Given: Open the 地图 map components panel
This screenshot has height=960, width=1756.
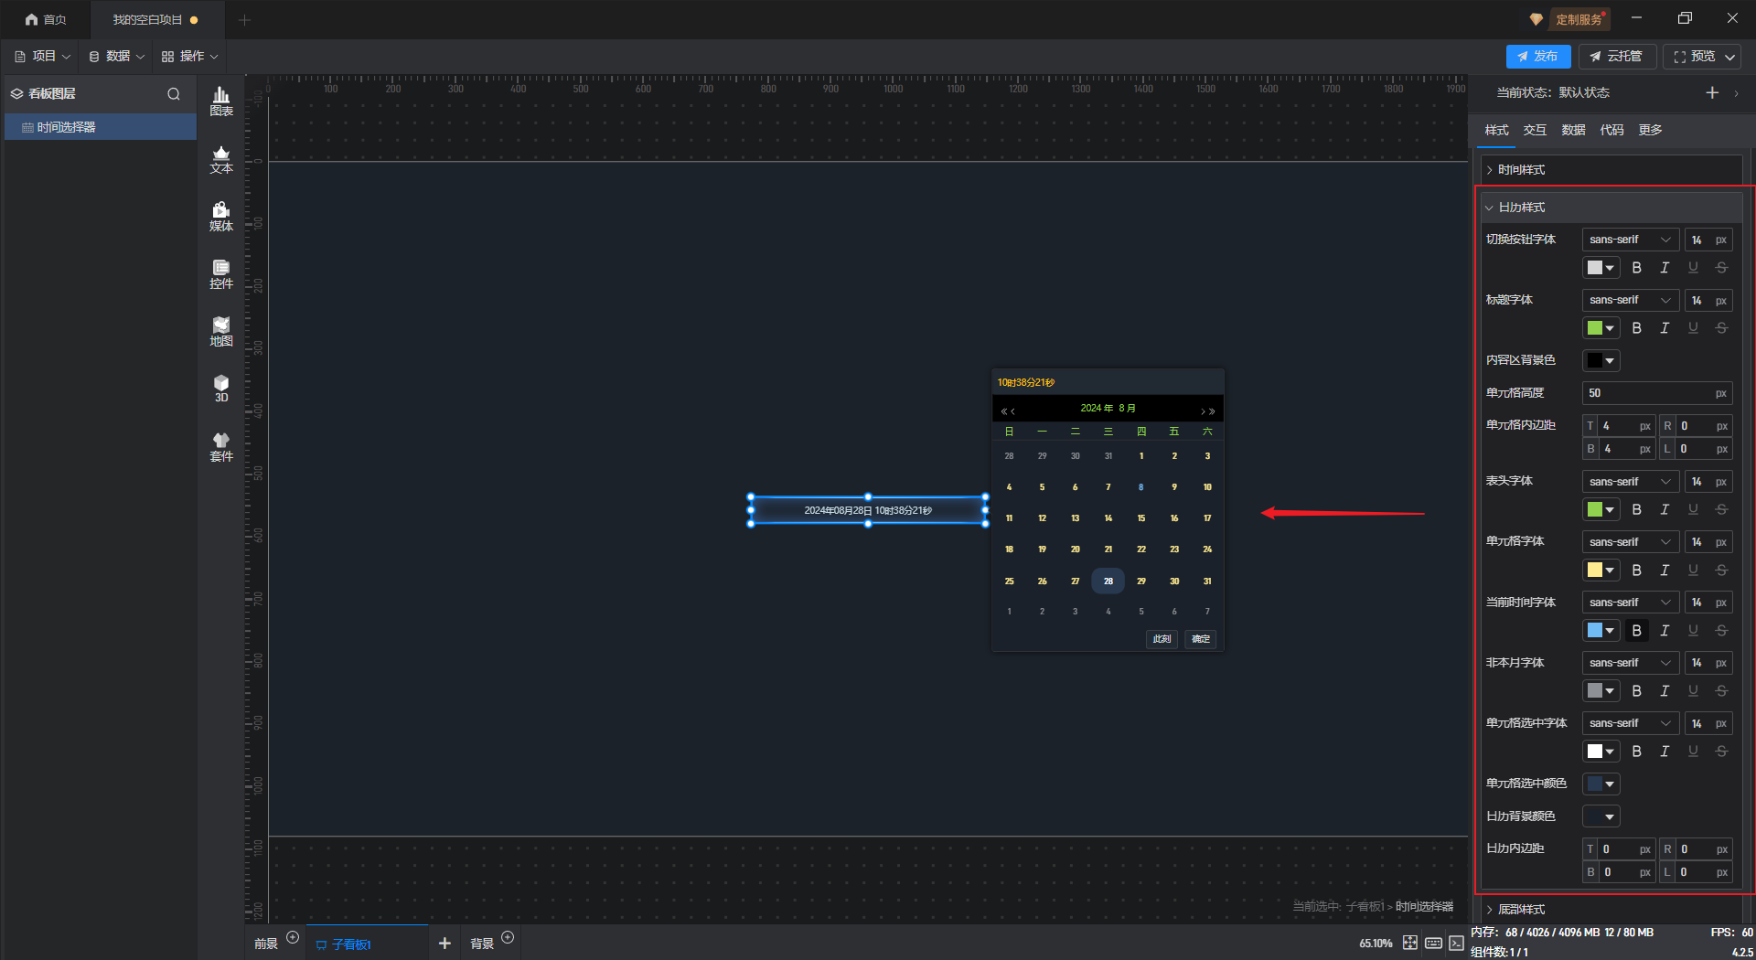Looking at the screenshot, I should coord(221,332).
